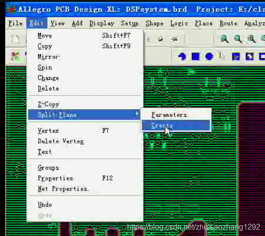Click the Allegro application icon in title bar
265x236 pixels.
10,9
